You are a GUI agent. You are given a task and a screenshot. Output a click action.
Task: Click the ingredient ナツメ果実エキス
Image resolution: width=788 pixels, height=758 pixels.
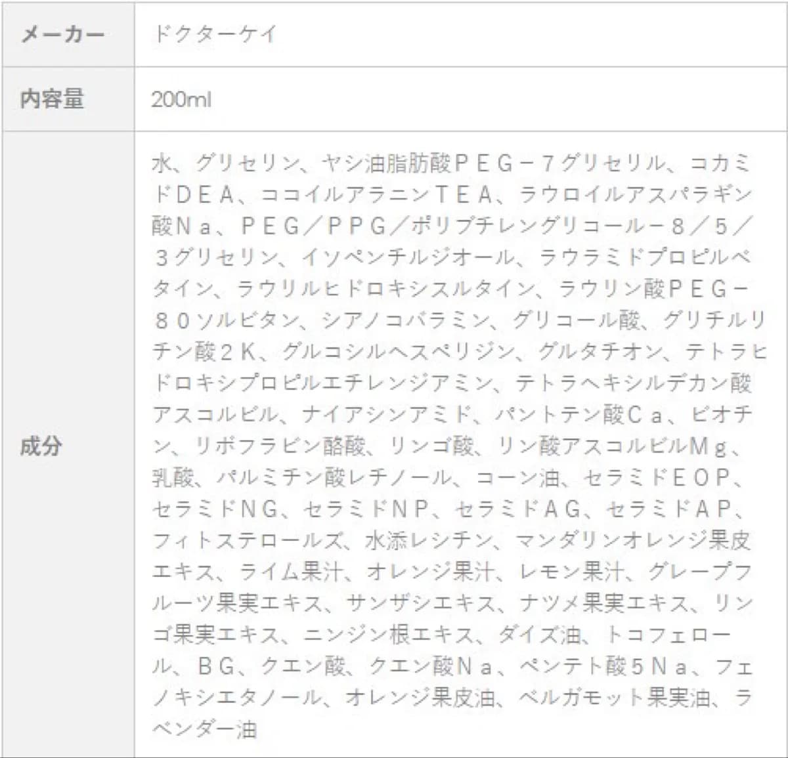603,604
